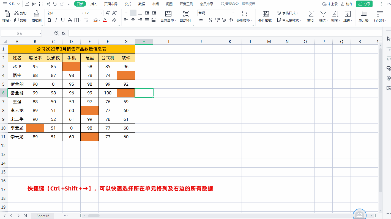The image size is (391, 219).
Task: Expand fill color dropdown arrow
Action: point(100,20)
